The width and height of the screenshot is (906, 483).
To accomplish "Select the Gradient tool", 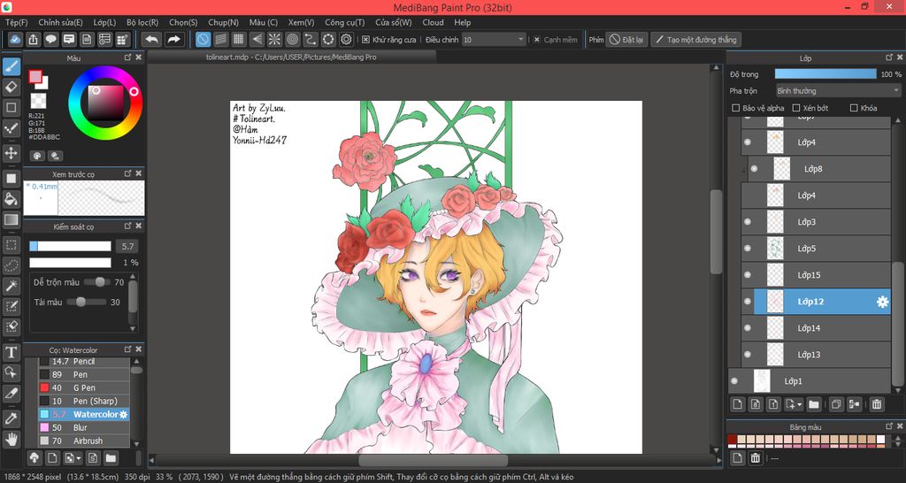I will 11,220.
